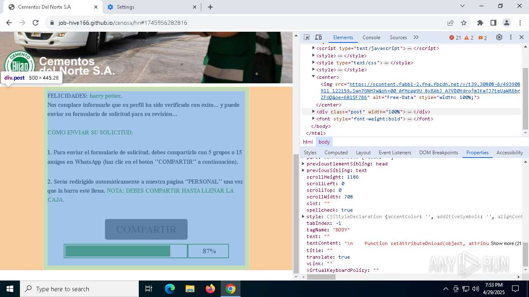Viewport: 529px width, 297px height.
Task: Click the 87% progress bar
Action: tap(146, 251)
